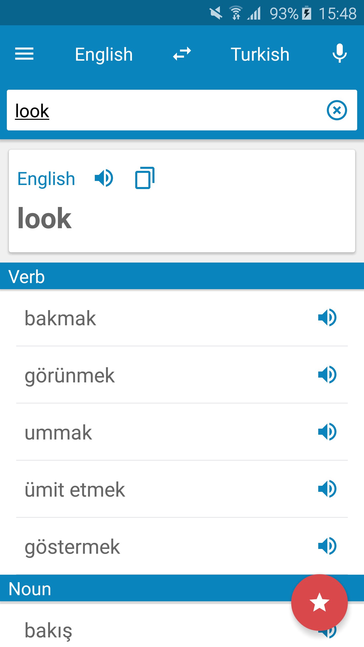Play audio for göstermek
The width and height of the screenshot is (364, 647).
(327, 546)
